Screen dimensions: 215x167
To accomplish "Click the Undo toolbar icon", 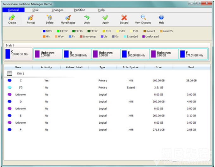I will 87,17.
